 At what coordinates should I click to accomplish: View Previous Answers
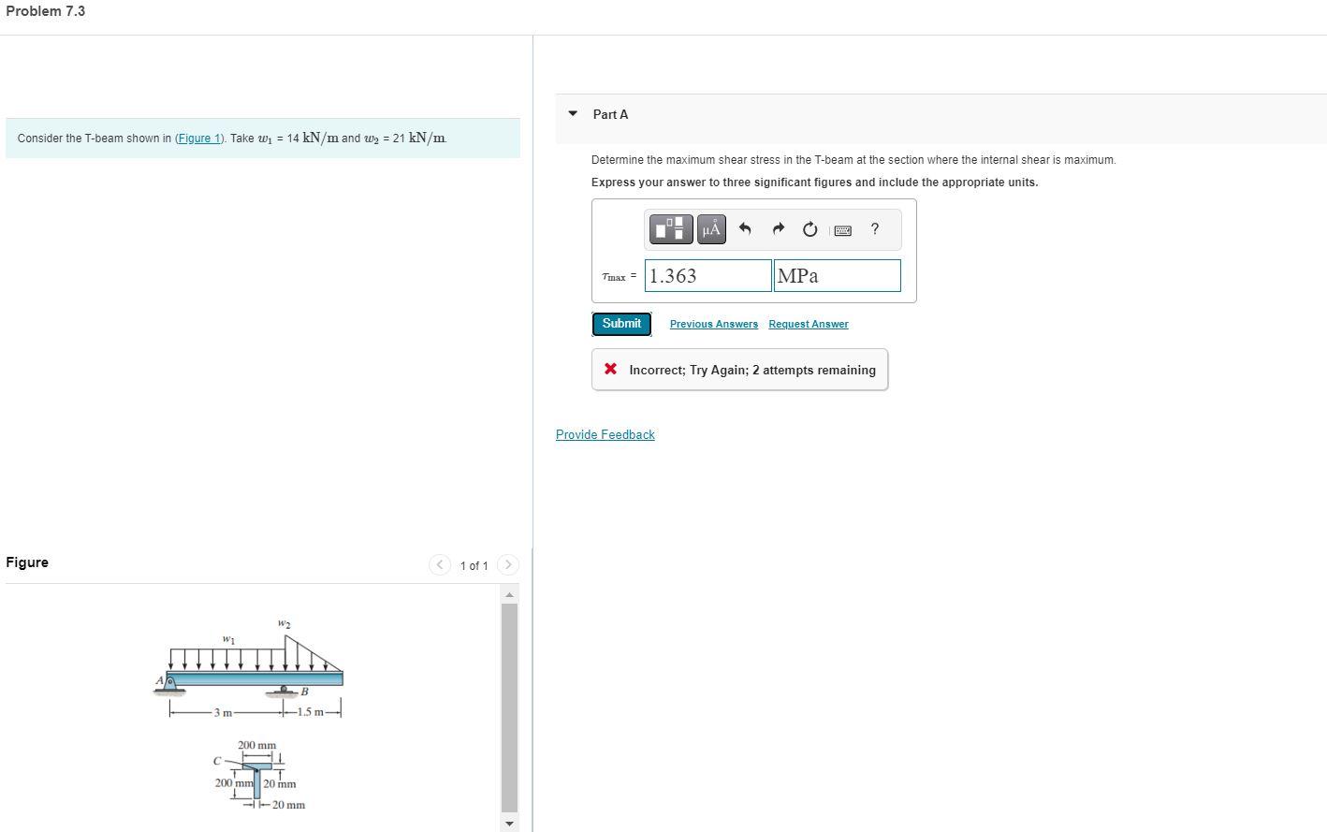pyautogui.click(x=713, y=324)
